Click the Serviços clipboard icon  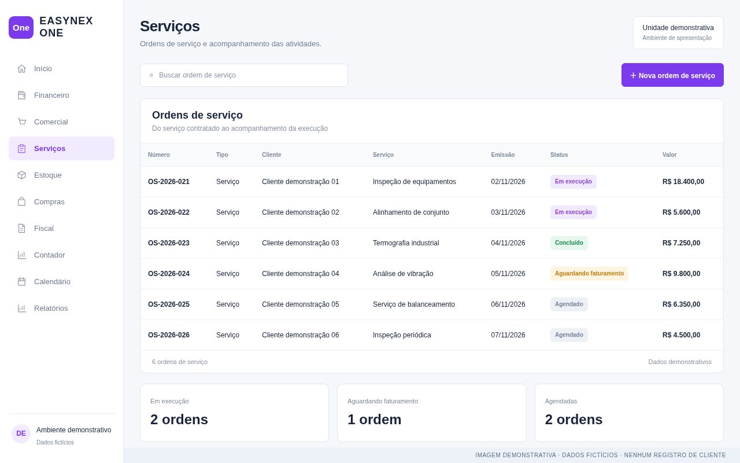click(x=21, y=148)
